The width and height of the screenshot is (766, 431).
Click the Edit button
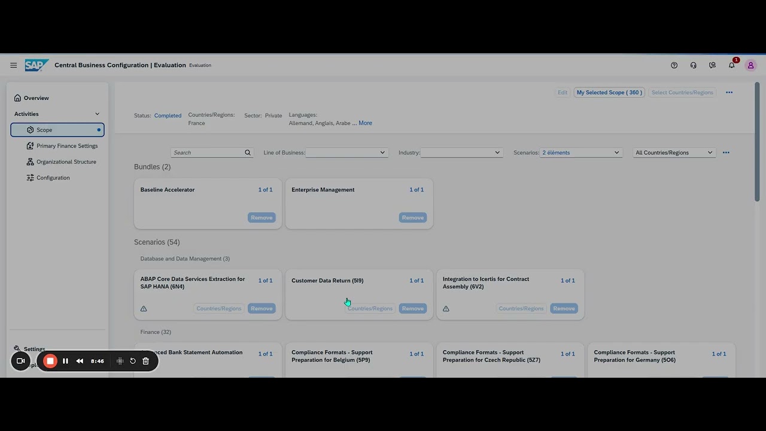(x=563, y=93)
